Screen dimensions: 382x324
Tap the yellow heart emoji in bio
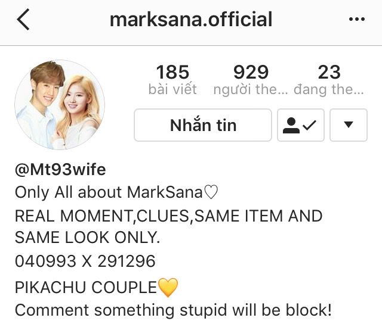tap(168, 288)
